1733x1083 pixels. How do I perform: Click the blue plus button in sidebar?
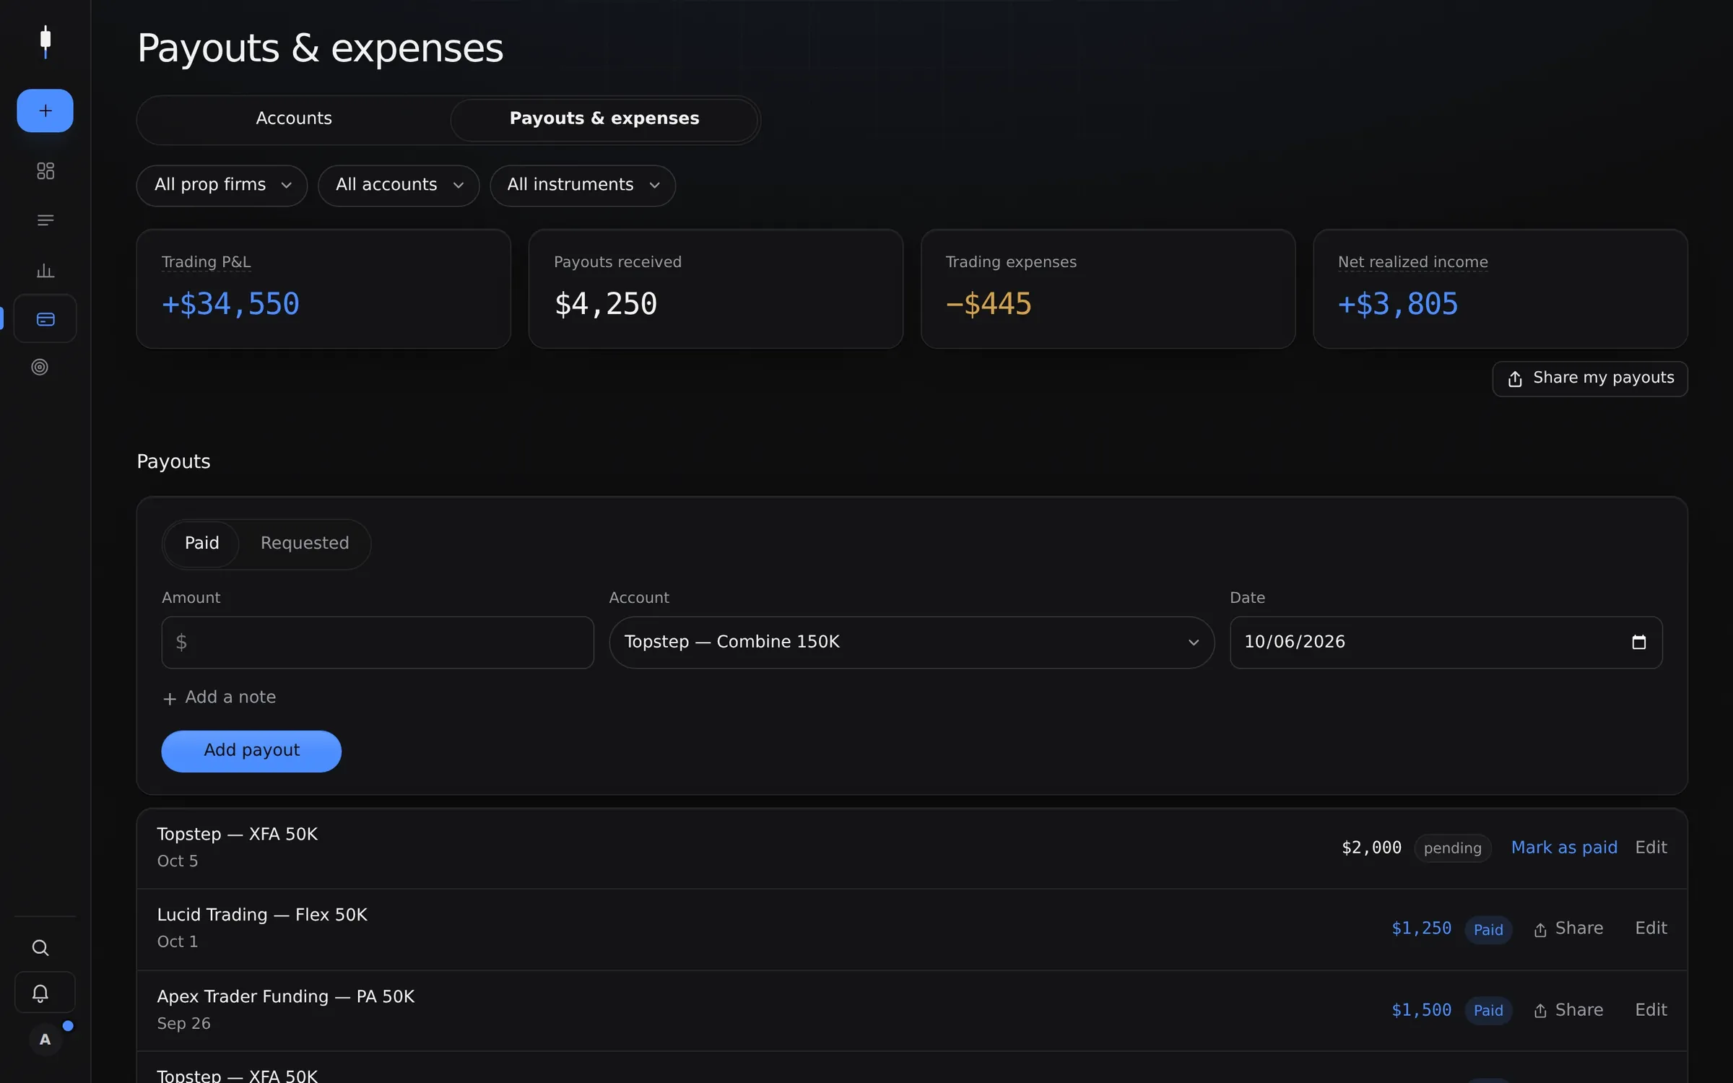(x=45, y=110)
